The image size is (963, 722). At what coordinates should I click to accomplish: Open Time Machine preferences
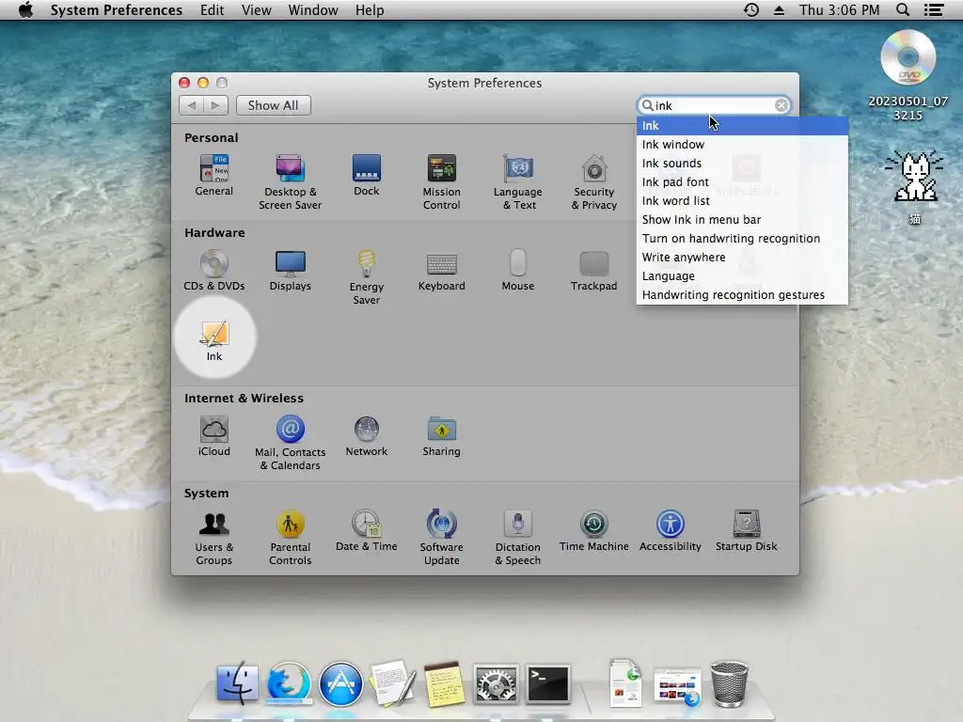(x=594, y=530)
